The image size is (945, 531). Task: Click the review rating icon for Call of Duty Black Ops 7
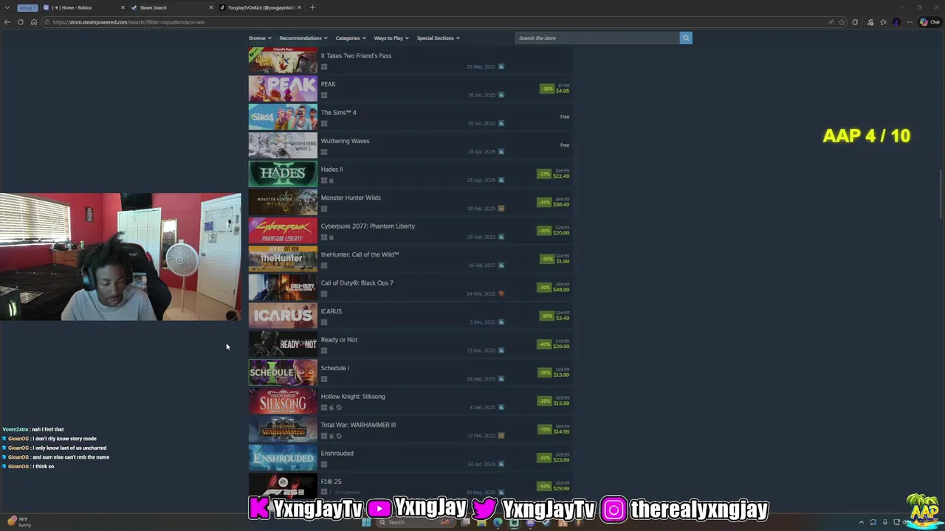point(501,294)
